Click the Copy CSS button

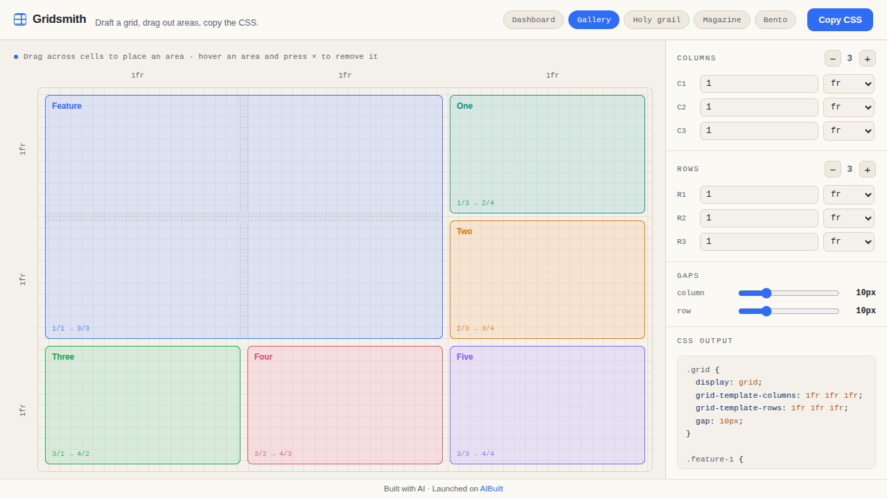point(840,19)
